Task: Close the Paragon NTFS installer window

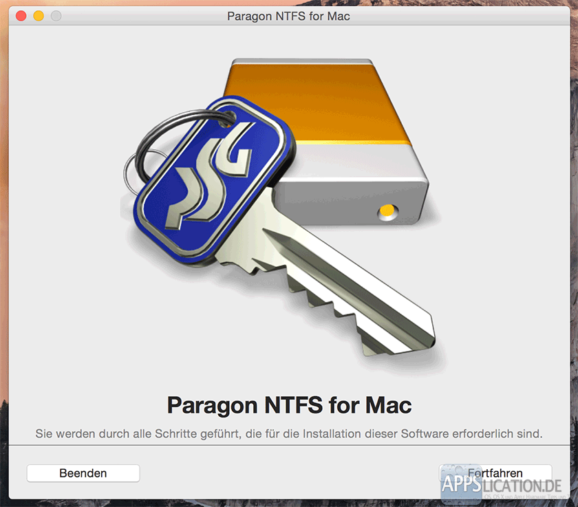Action: [x=21, y=16]
